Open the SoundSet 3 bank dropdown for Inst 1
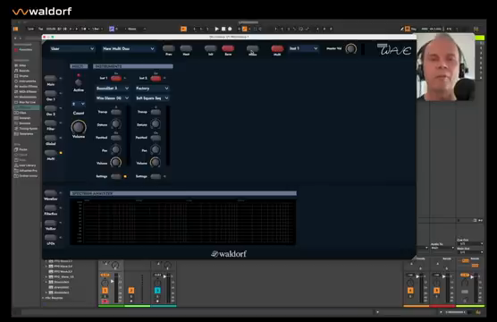Screen dimensions: 497x322 pos(113,89)
